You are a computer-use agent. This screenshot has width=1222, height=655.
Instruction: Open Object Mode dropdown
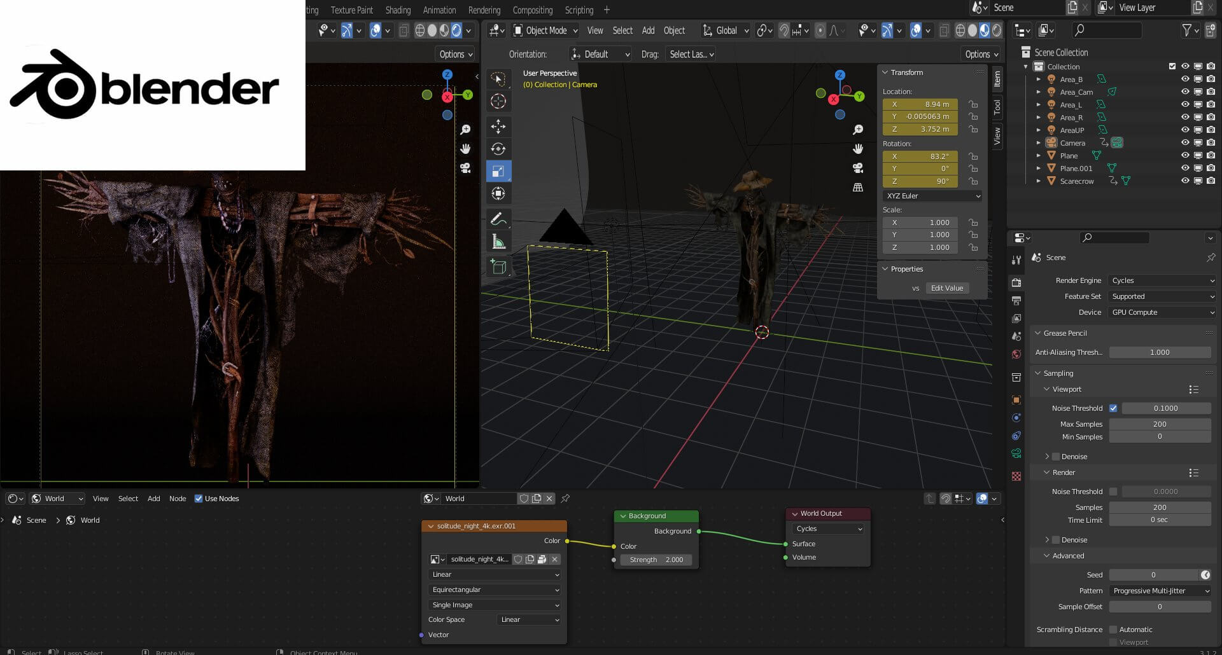coord(545,31)
